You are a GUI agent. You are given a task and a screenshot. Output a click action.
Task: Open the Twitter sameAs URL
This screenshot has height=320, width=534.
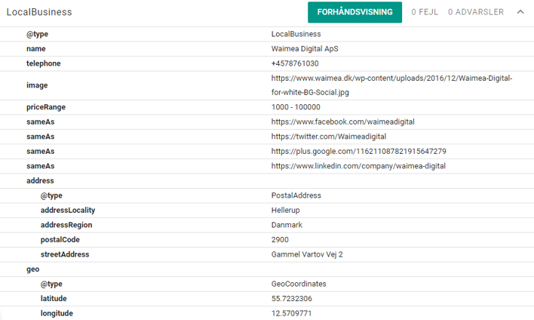[329, 137]
